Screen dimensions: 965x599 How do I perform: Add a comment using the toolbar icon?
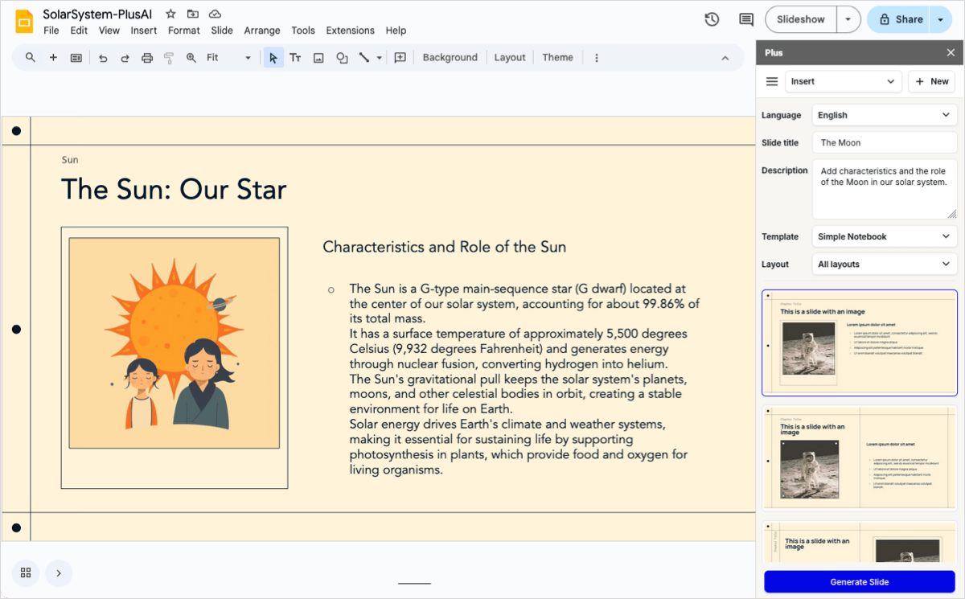(400, 58)
